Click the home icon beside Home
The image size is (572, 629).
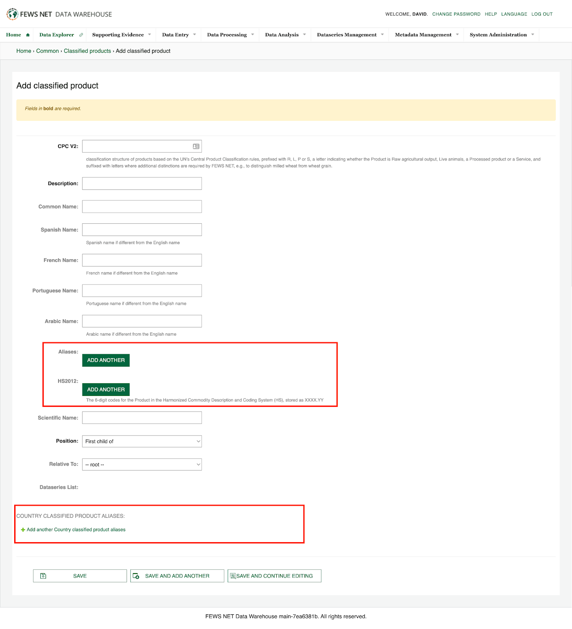click(x=28, y=35)
